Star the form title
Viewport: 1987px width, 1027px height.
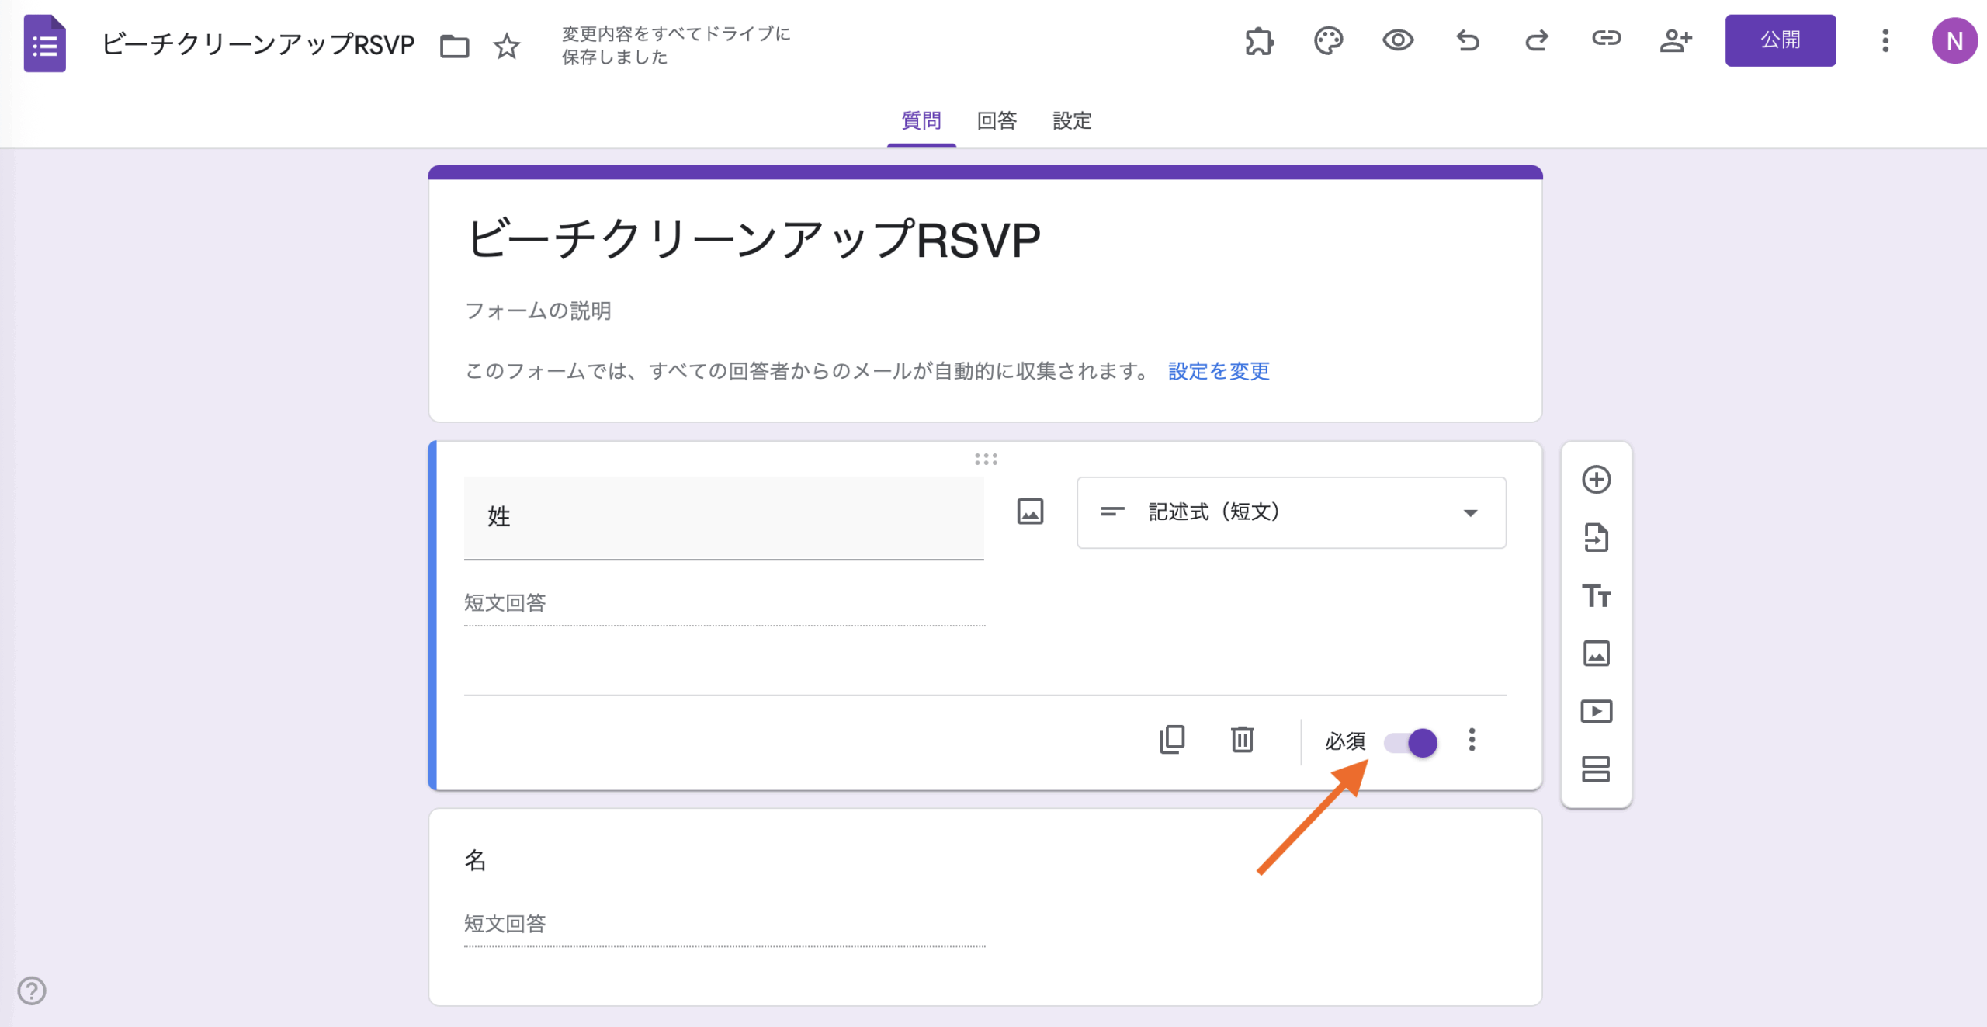tap(507, 47)
